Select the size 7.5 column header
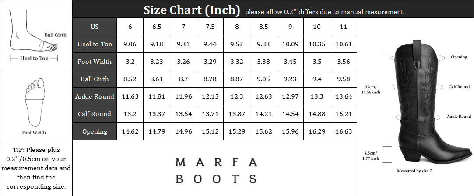The width and height of the screenshot is (474, 196). 210,27
